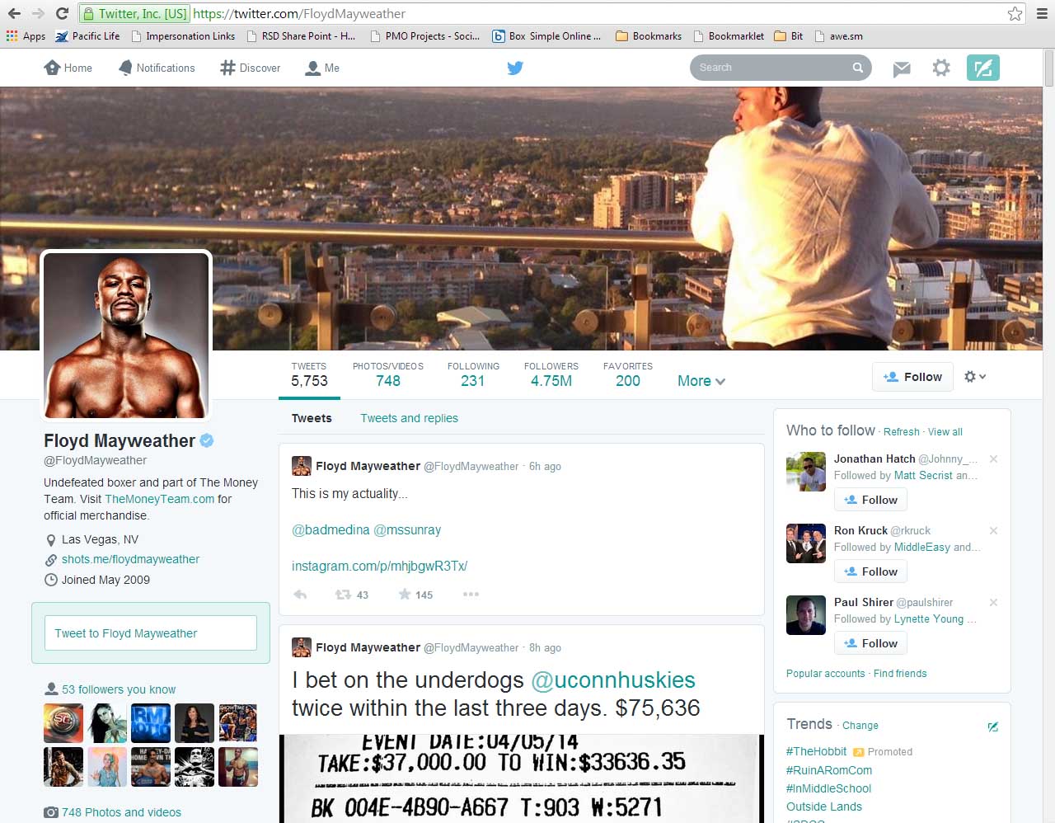Click View all in Who to follow
Viewport: 1055px width, 823px height.
(x=945, y=432)
